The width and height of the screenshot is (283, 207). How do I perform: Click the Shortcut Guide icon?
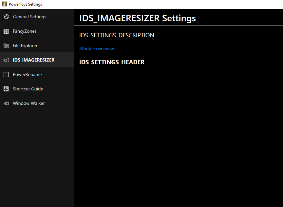click(6, 89)
